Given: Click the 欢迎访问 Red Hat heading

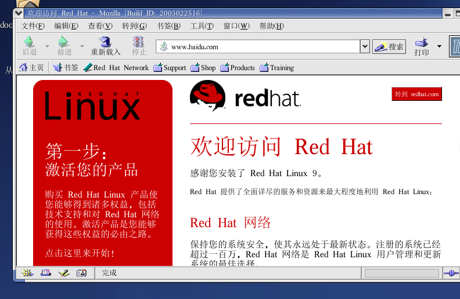Looking at the screenshot, I should pos(281,146).
